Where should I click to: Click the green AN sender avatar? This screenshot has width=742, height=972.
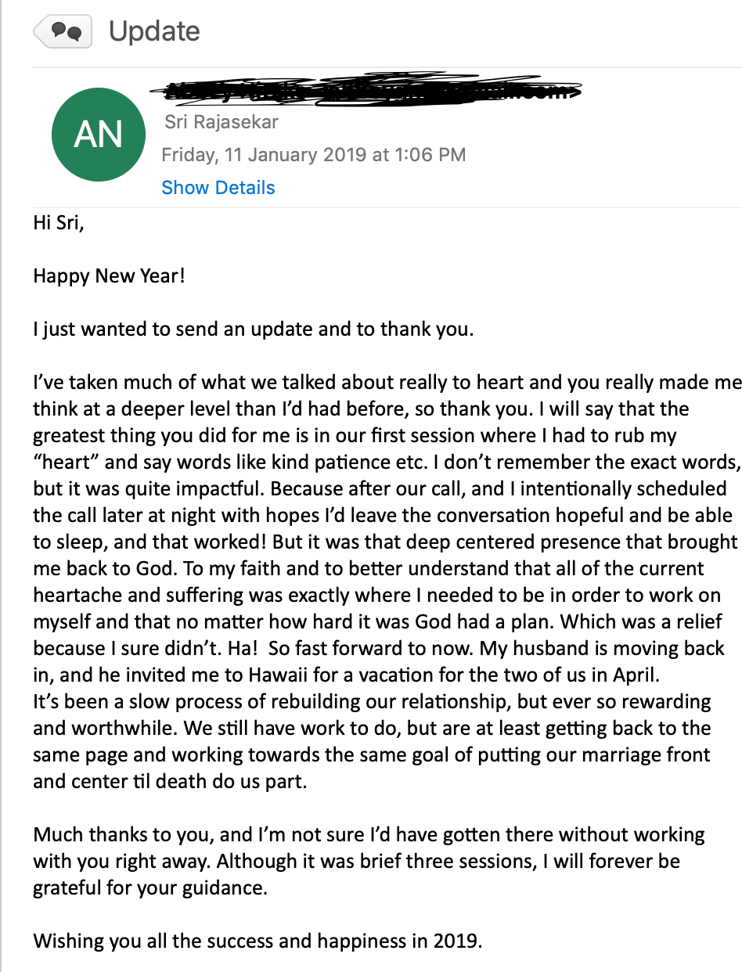tap(99, 135)
